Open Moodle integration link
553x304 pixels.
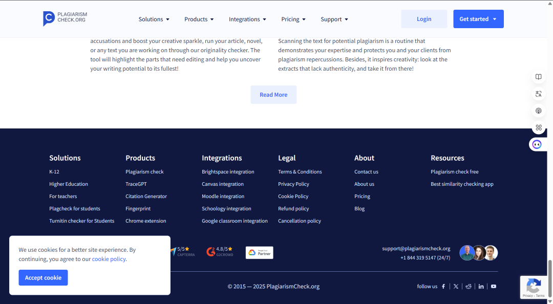point(223,197)
